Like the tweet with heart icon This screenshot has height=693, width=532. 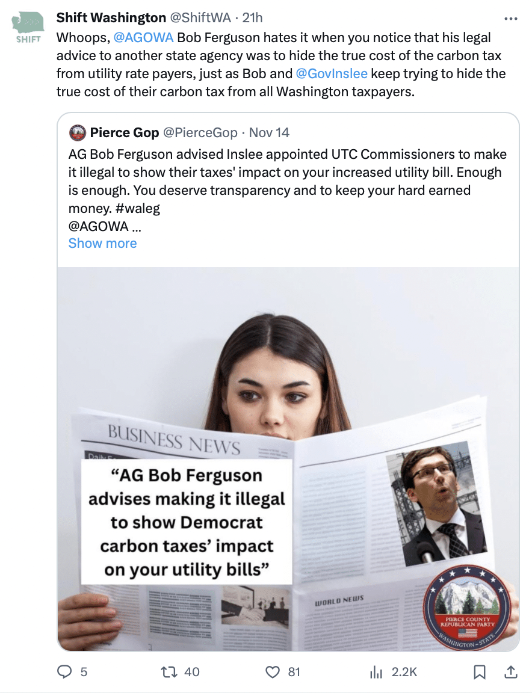coord(273,672)
